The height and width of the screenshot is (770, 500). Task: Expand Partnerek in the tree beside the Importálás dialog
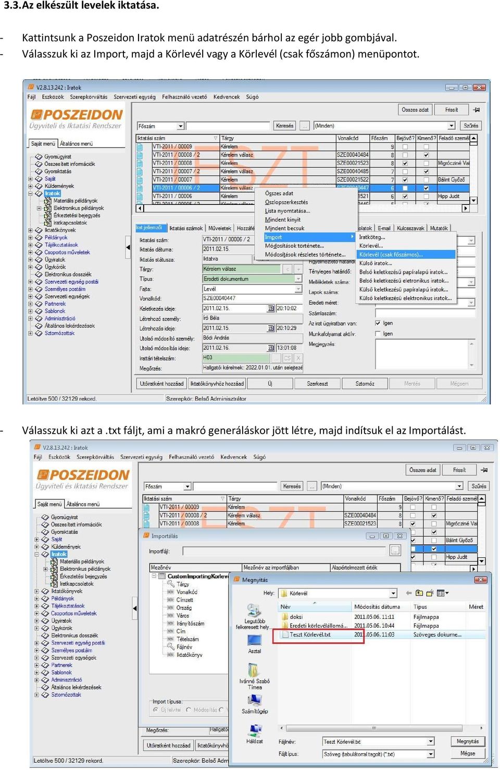point(37,665)
